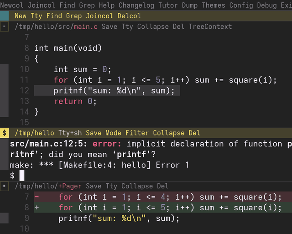Click Tty+sh in the terminal tag
This screenshot has height=234, width=292.
70,133
